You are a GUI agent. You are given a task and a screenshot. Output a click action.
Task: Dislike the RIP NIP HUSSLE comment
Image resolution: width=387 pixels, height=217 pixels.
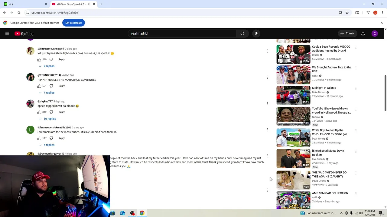click(51, 86)
